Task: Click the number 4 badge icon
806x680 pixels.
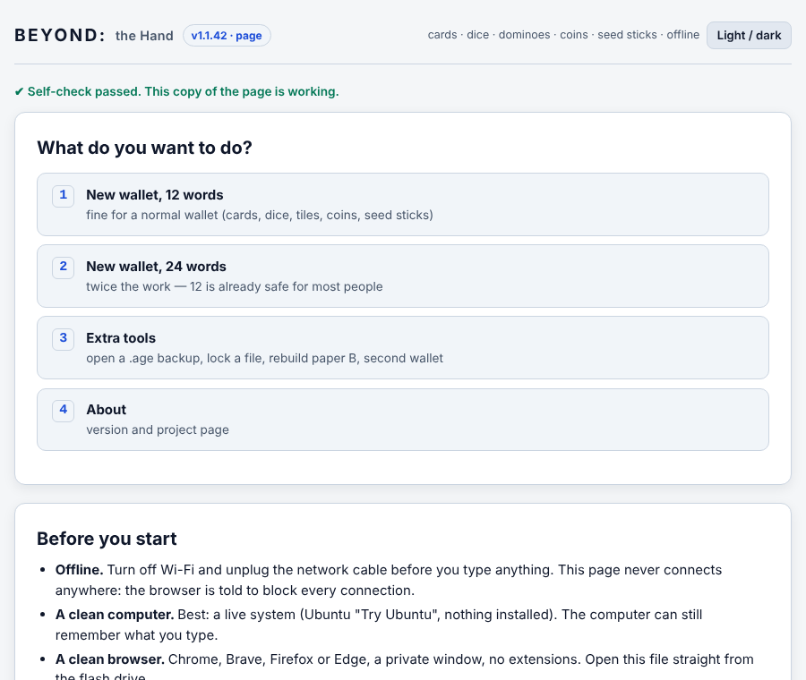Action: [x=64, y=410]
